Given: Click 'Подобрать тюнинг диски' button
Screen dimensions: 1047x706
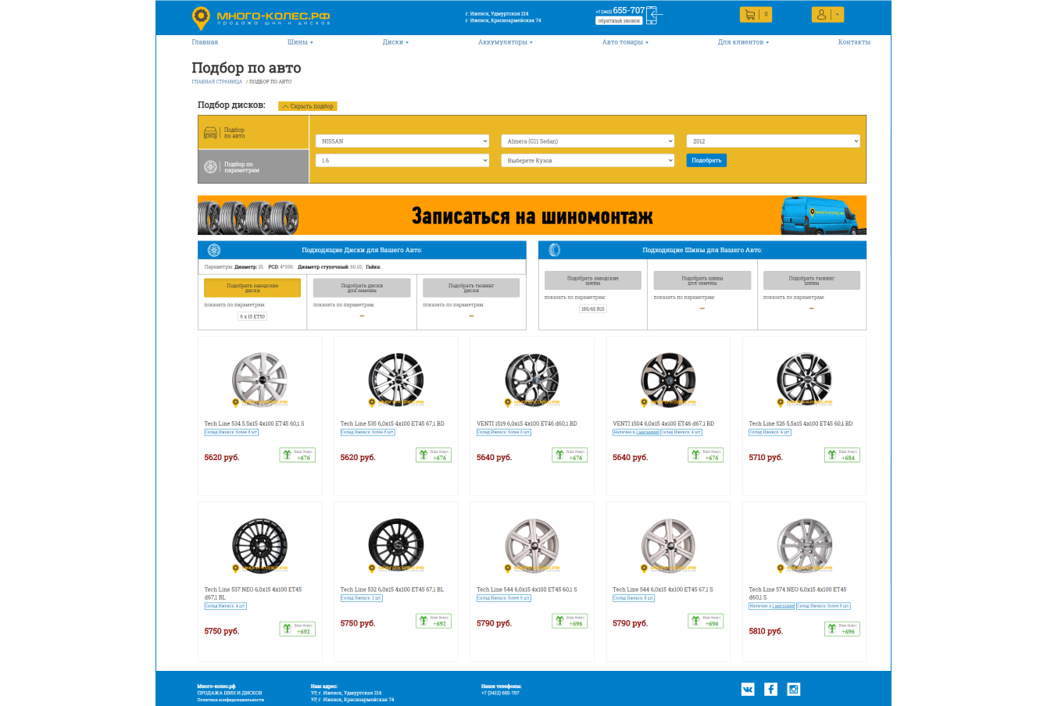Looking at the screenshot, I should [471, 287].
